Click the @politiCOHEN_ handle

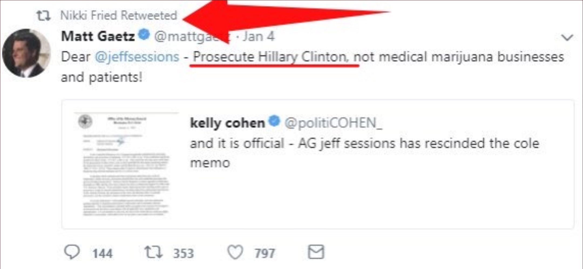coord(333,123)
